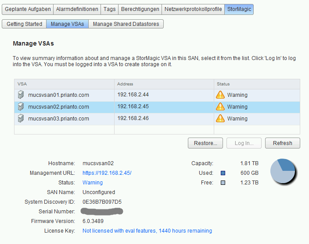Switch to Berechtigungen tab
309x244 pixels.
tap(140, 9)
